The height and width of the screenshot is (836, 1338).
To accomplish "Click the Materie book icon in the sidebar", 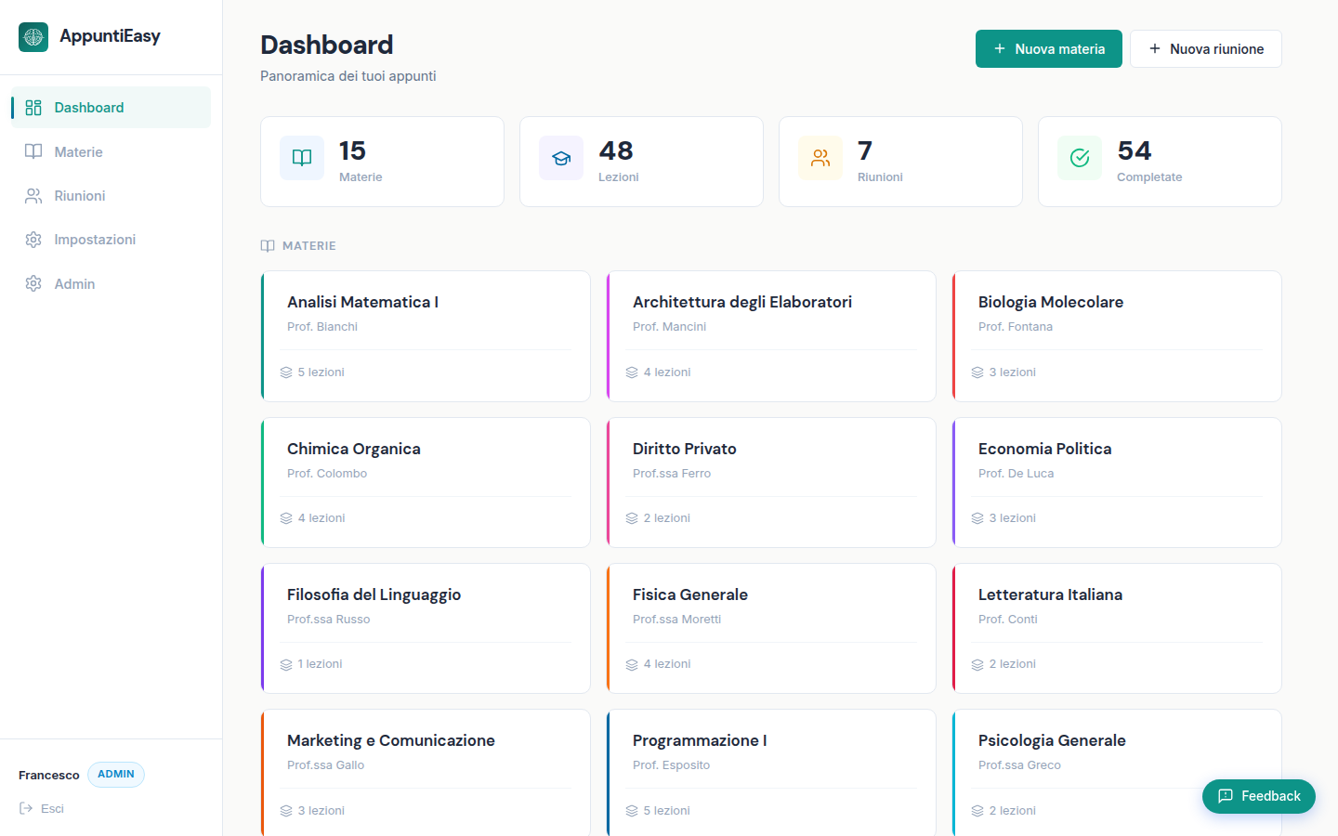I will [x=33, y=150].
